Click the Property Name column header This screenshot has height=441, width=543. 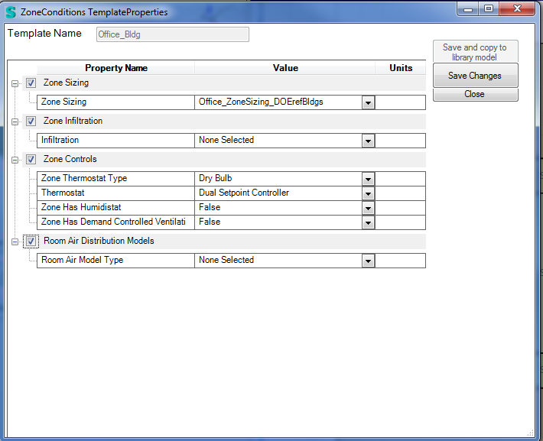(x=115, y=68)
